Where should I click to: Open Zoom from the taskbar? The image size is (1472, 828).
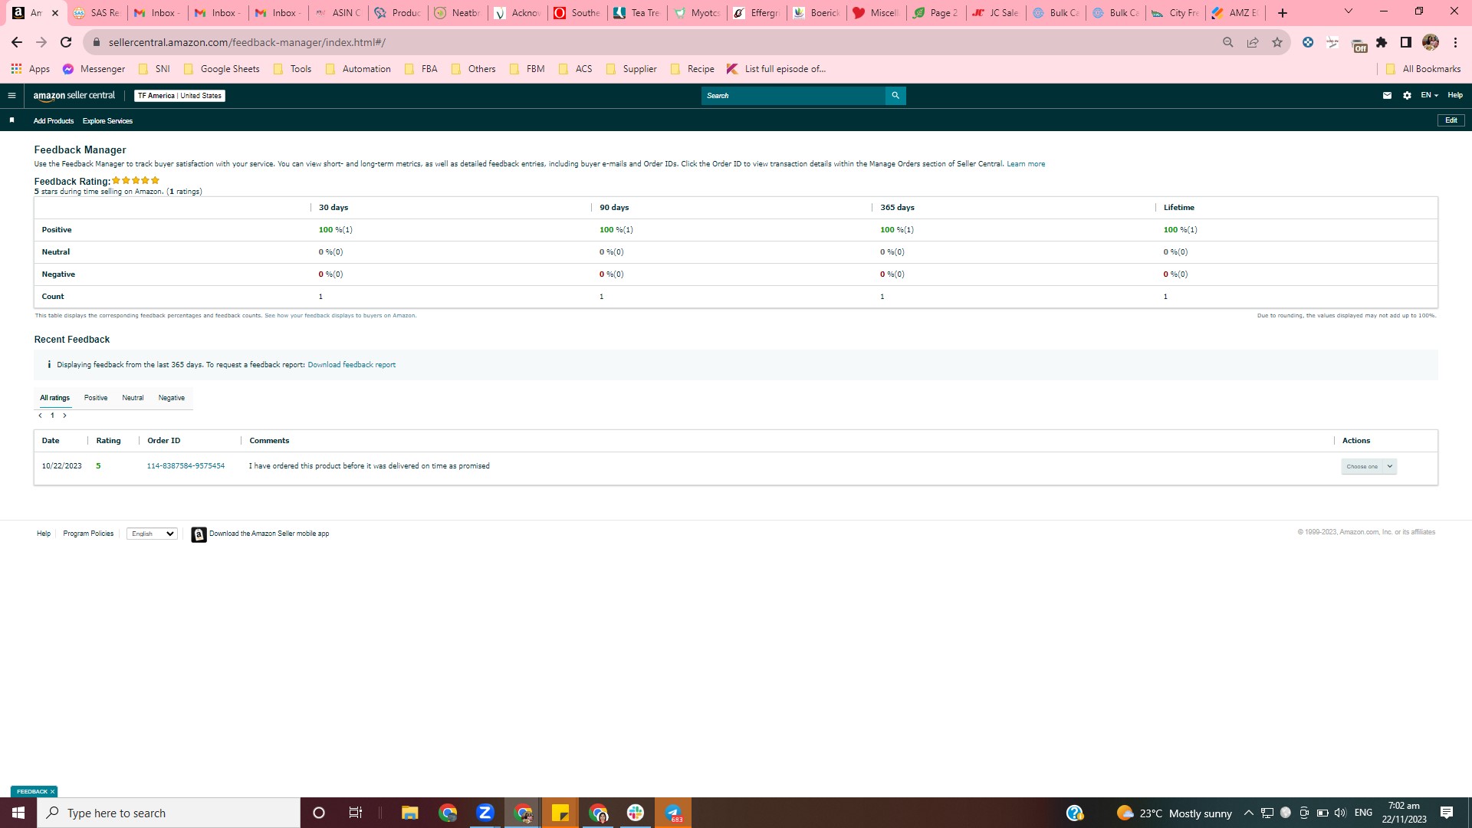coord(485,813)
